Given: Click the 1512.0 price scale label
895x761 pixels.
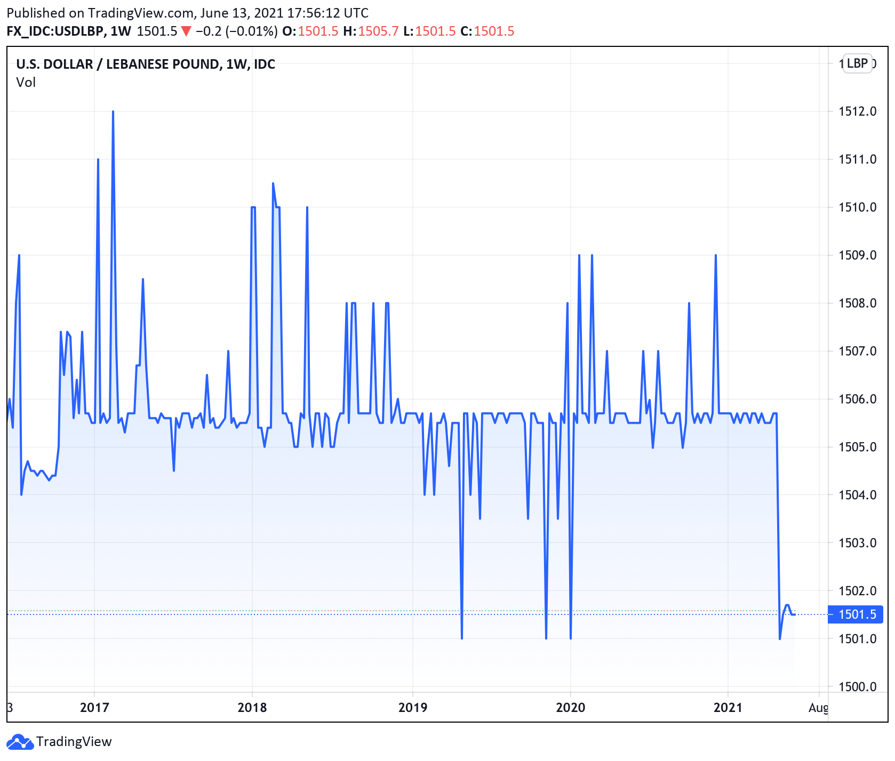Looking at the screenshot, I should tap(857, 111).
